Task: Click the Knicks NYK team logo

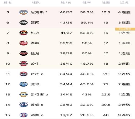Action: click(x=23, y=12)
